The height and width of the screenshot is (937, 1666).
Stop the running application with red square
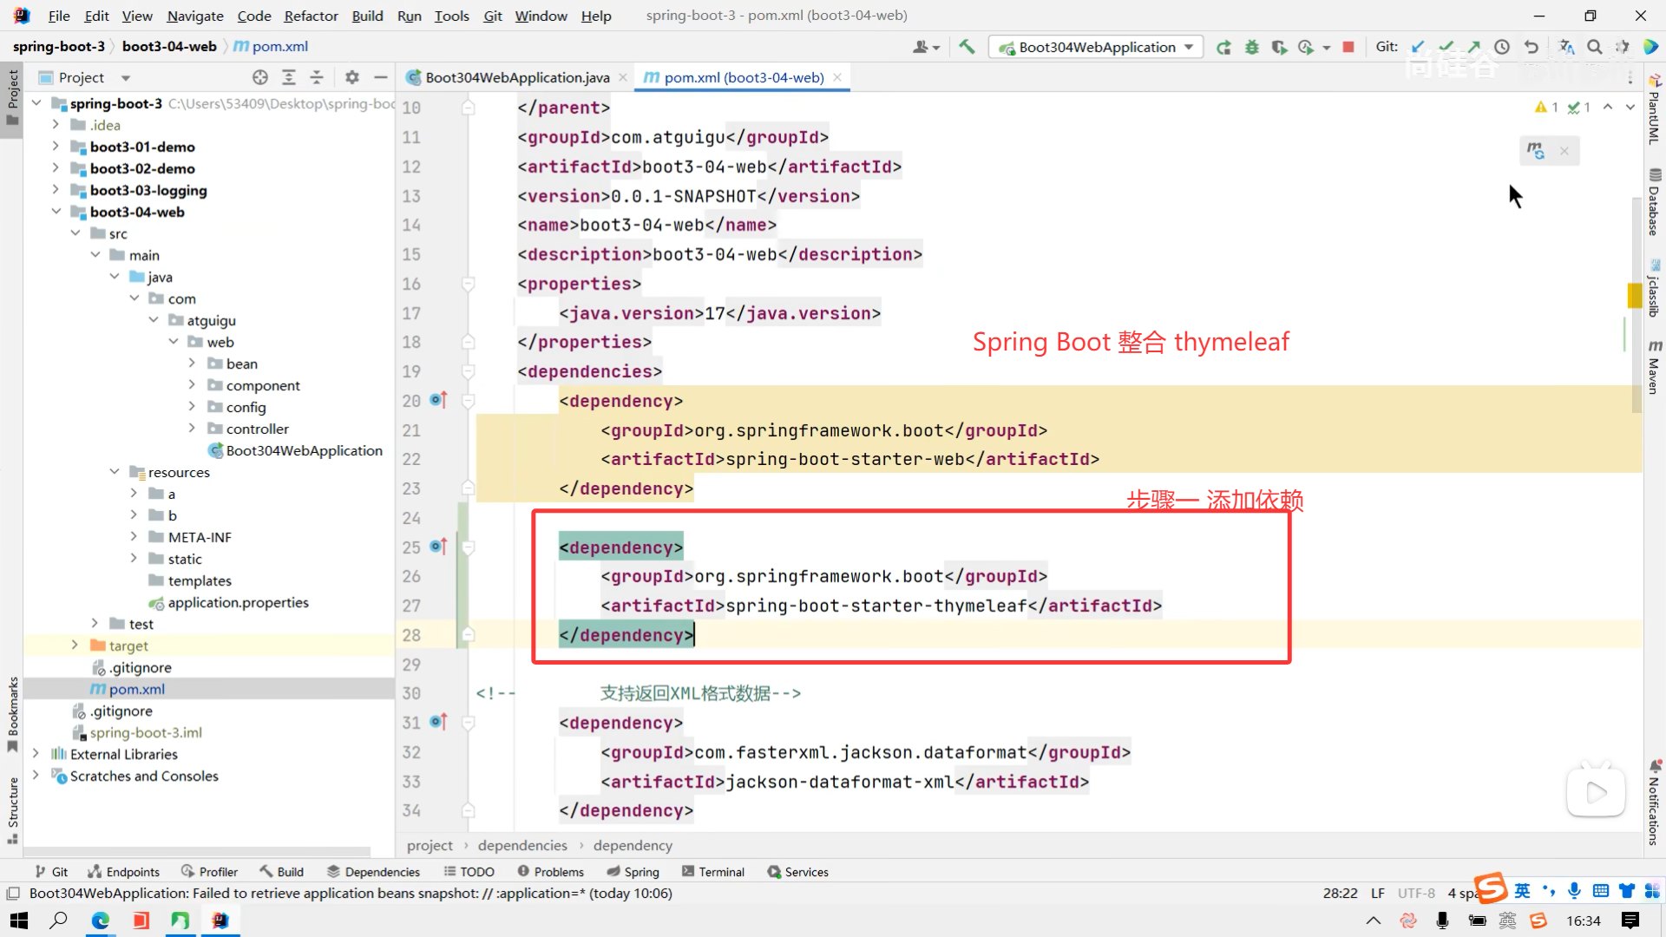point(1348,47)
